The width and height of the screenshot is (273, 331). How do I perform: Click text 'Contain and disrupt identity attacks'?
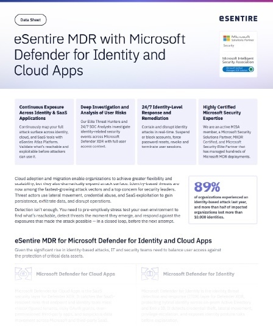pos(166,137)
